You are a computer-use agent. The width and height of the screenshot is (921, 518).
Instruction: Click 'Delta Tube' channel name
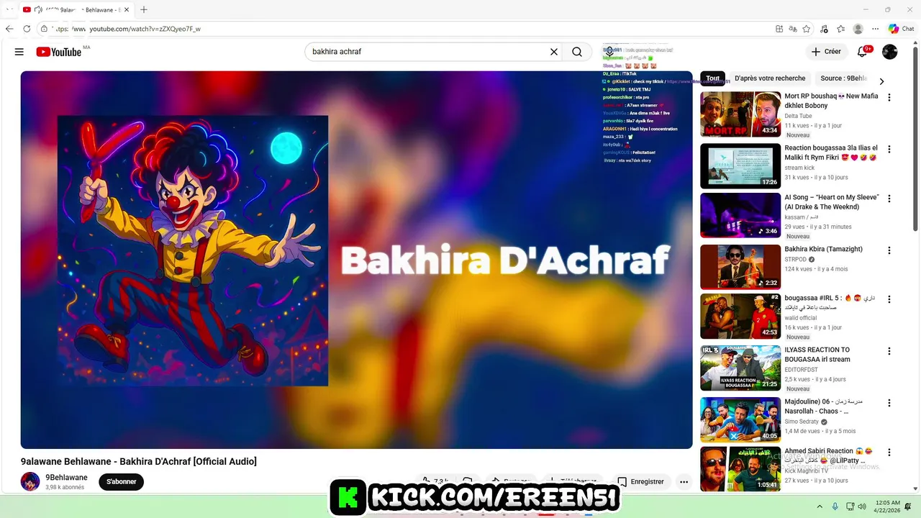click(798, 116)
